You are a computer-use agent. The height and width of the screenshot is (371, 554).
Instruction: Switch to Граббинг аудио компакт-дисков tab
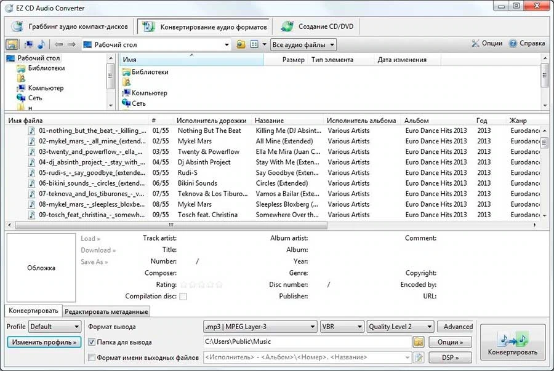click(70, 26)
